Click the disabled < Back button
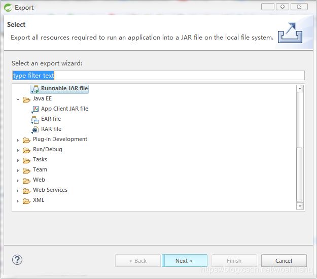The image size is (317, 279). click(138, 261)
